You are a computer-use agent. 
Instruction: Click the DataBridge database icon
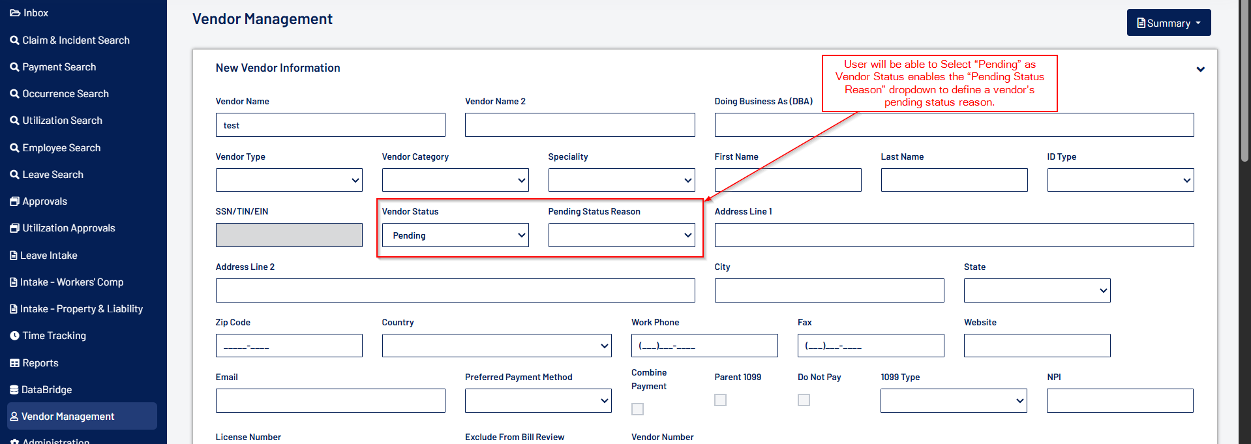(14, 390)
